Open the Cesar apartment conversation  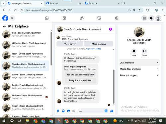(25, 107)
